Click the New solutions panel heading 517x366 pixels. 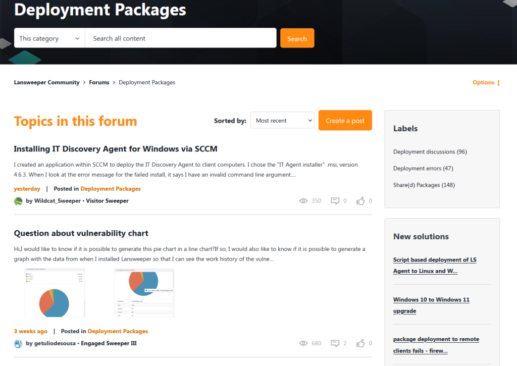421,236
